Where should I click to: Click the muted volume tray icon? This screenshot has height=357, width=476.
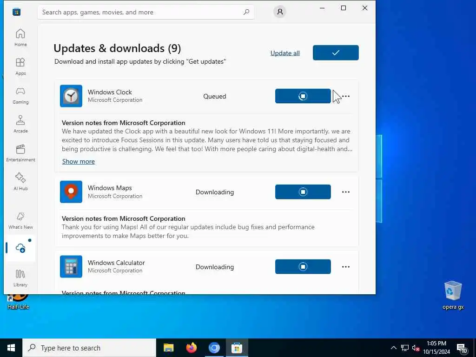416,348
